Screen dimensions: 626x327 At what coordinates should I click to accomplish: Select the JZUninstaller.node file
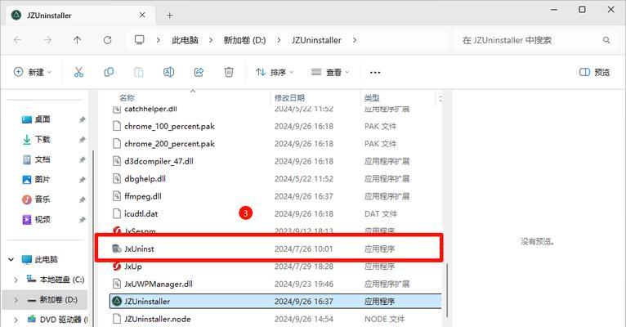pyautogui.click(x=157, y=319)
